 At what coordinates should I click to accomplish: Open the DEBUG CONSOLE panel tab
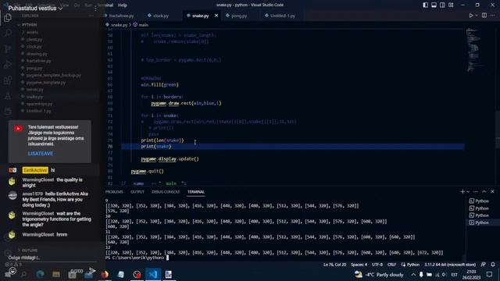(166, 192)
